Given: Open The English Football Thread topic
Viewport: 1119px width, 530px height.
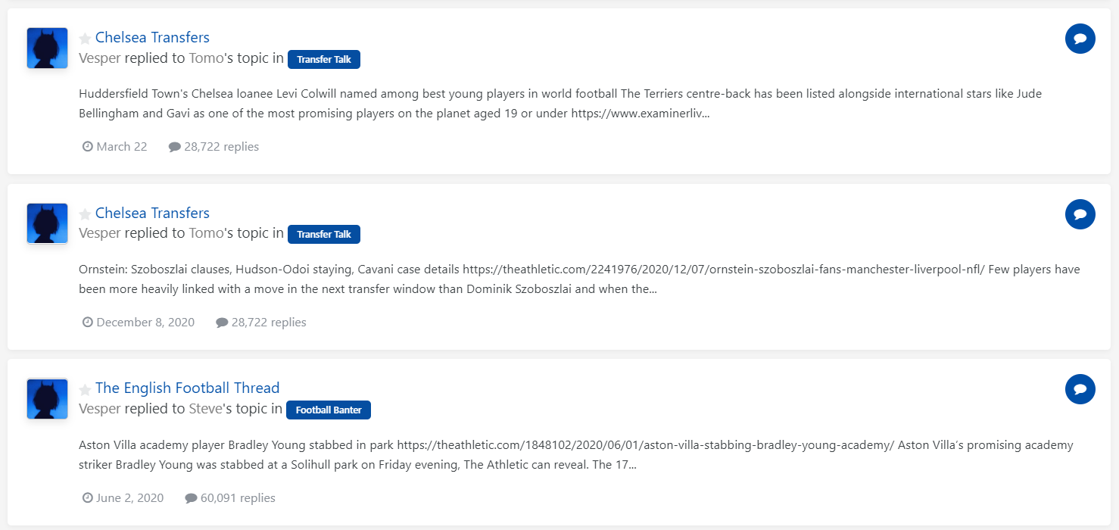Looking at the screenshot, I should coord(187,388).
